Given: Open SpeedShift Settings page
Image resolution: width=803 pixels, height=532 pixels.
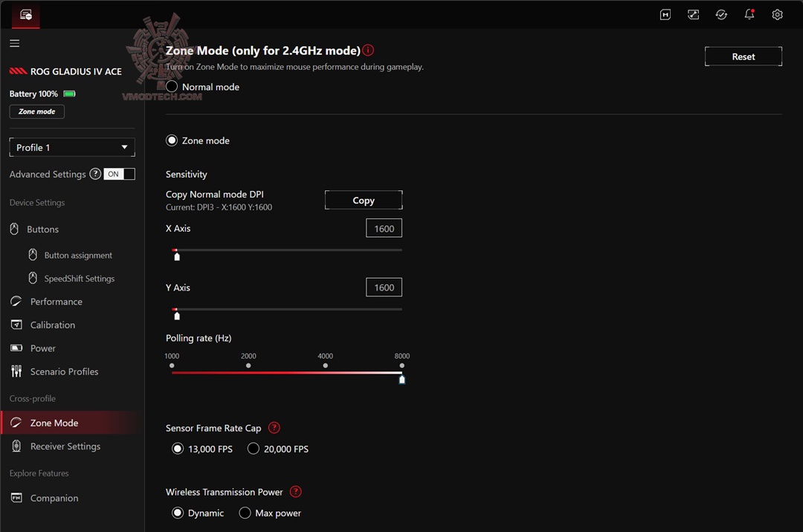Looking at the screenshot, I should click(79, 279).
